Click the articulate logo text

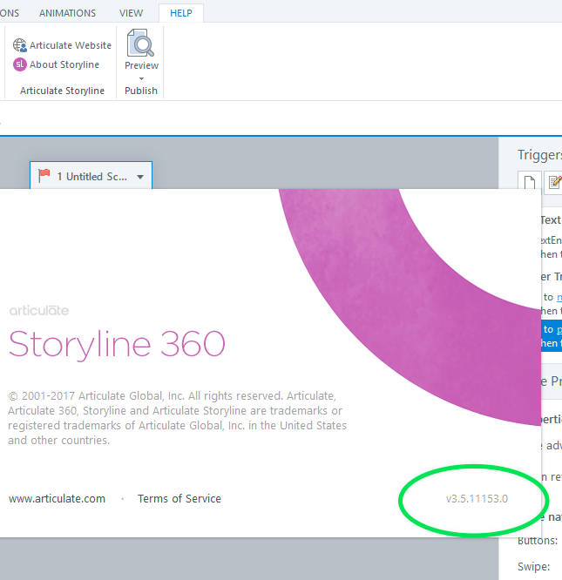(39, 310)
